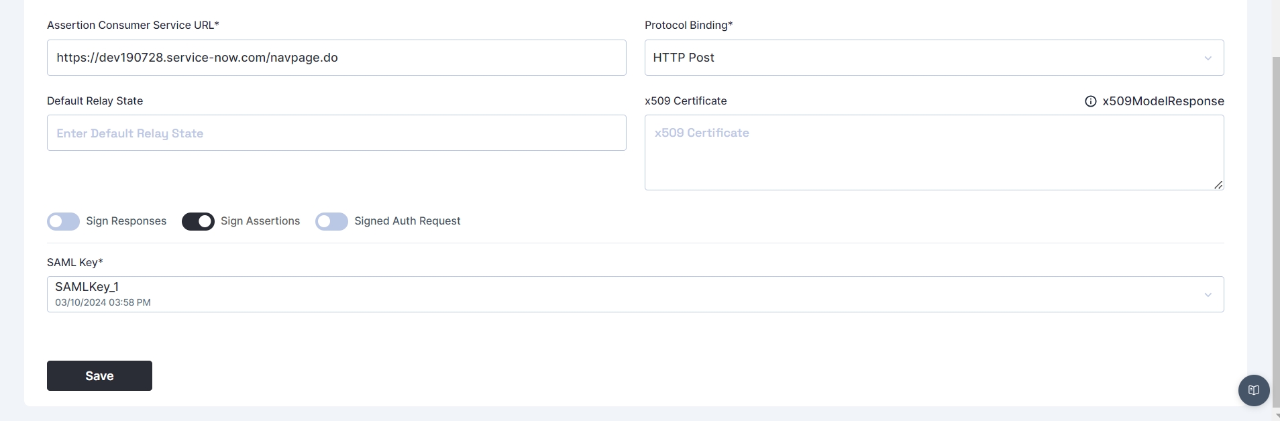1280x421 pixels.
Task: Turn on the Signed Auth Request toggle
Action: 331,221
